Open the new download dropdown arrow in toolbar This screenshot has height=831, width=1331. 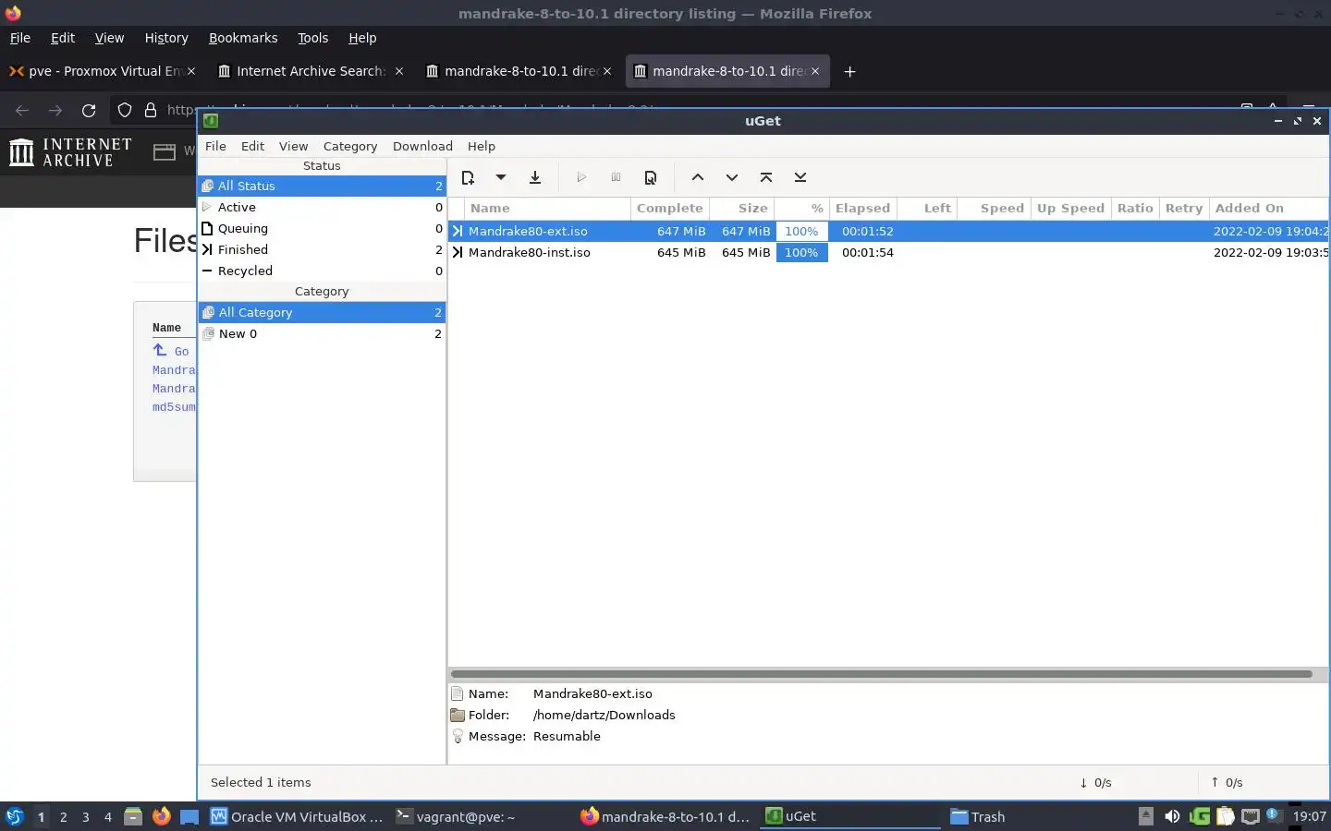click(500, 177)
